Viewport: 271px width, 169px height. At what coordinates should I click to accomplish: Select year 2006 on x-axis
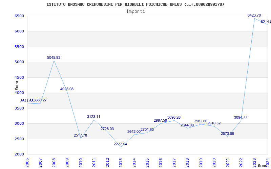[x=27, y=163]
